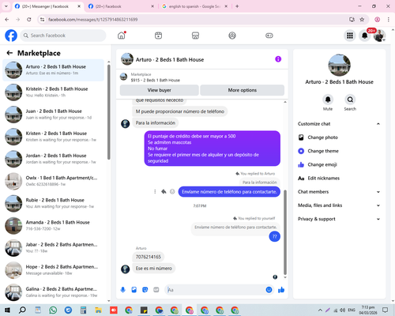The height and width of the screenshot is (316, 395).
Task: Open the Groups icon in top navigation
Action: [232, 36]
